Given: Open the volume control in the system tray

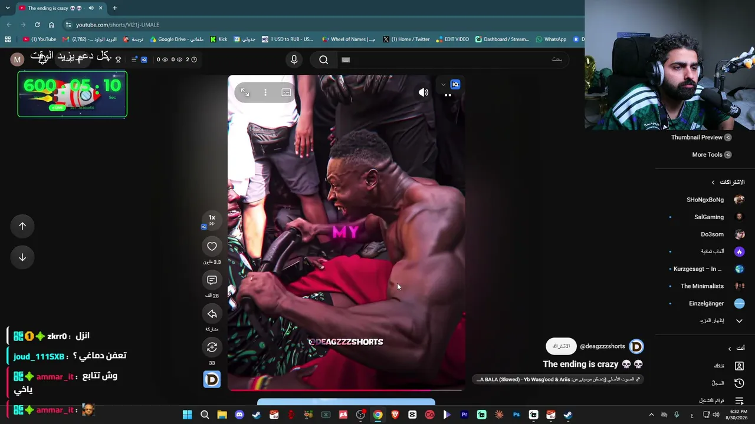Looking at the screenshot, I should (x=716, y=415).
